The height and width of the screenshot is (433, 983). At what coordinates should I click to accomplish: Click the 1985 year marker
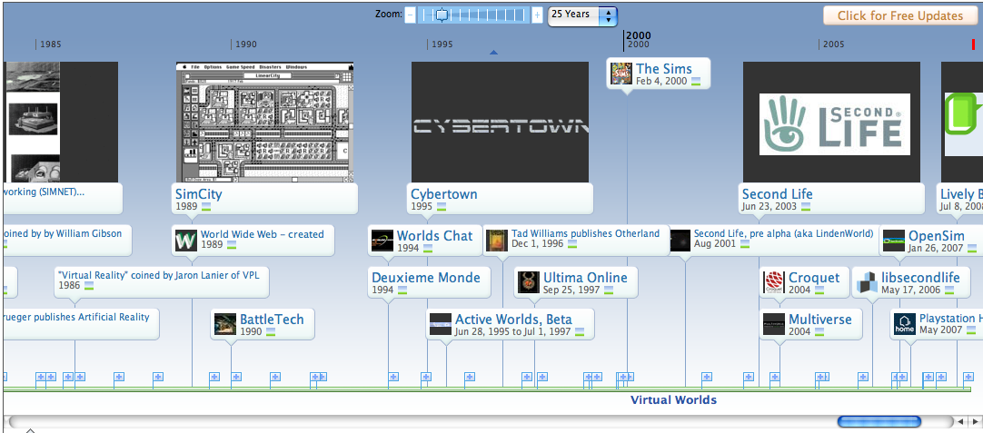[x=51, y=44]
